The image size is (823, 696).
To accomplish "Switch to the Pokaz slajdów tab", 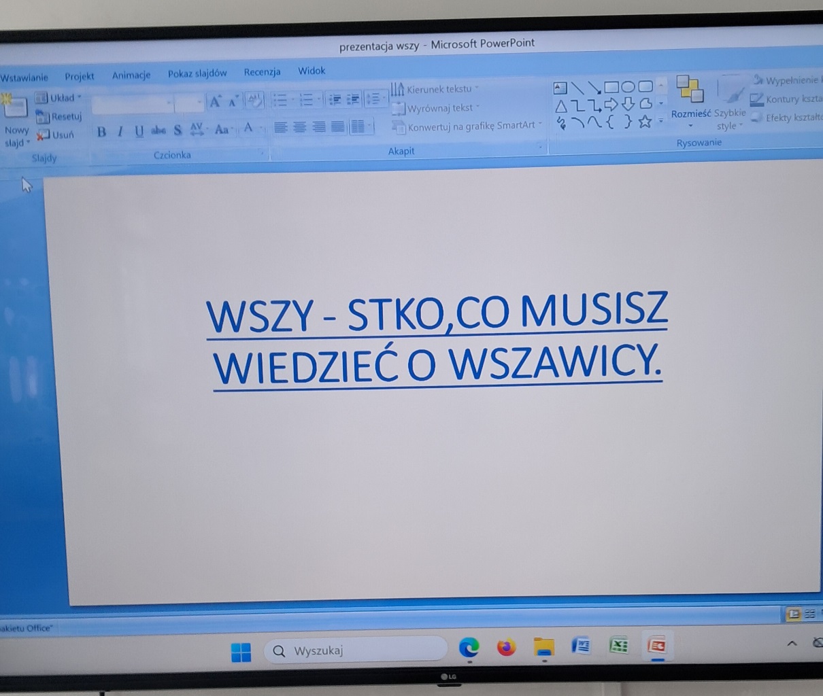I will pyautogui.click(x=197, y=73).
